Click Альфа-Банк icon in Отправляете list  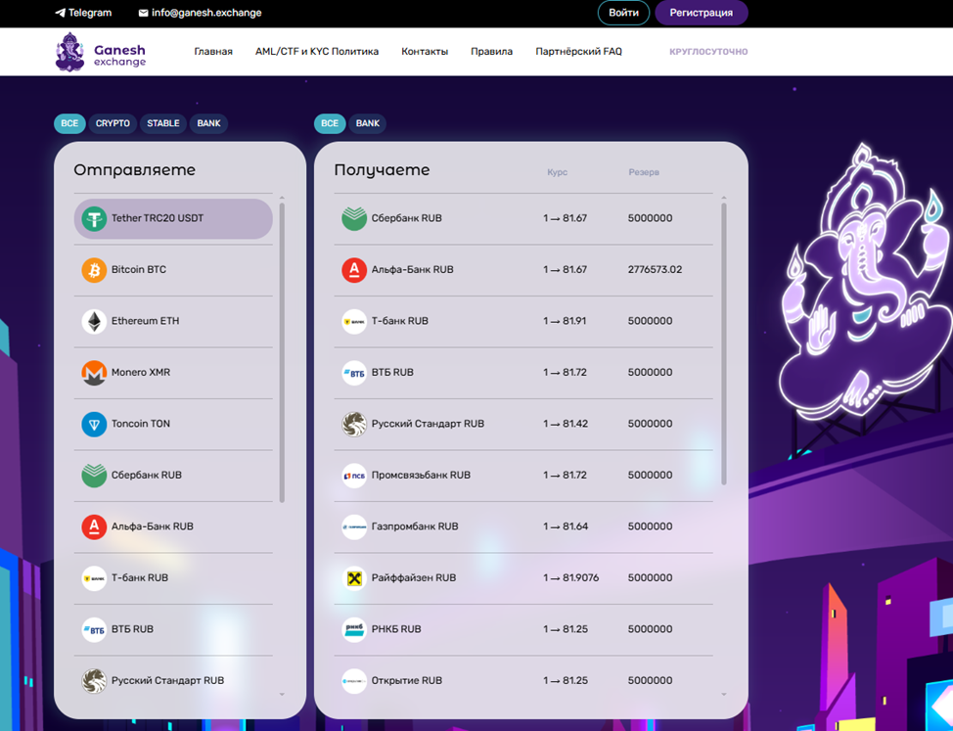pos(94,526)
